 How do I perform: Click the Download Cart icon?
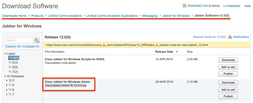184,6
